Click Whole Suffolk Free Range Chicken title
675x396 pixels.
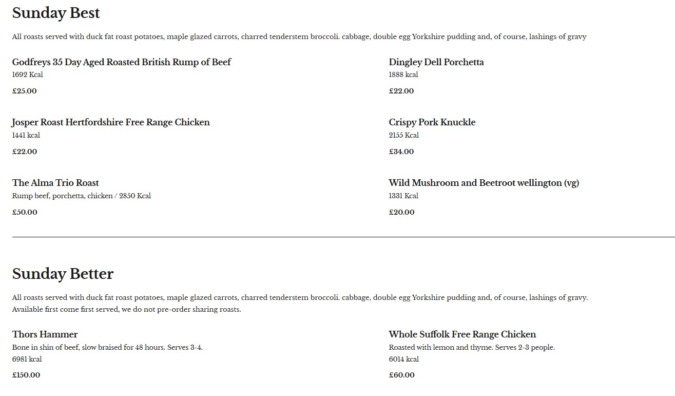click(x=462, y=334)
